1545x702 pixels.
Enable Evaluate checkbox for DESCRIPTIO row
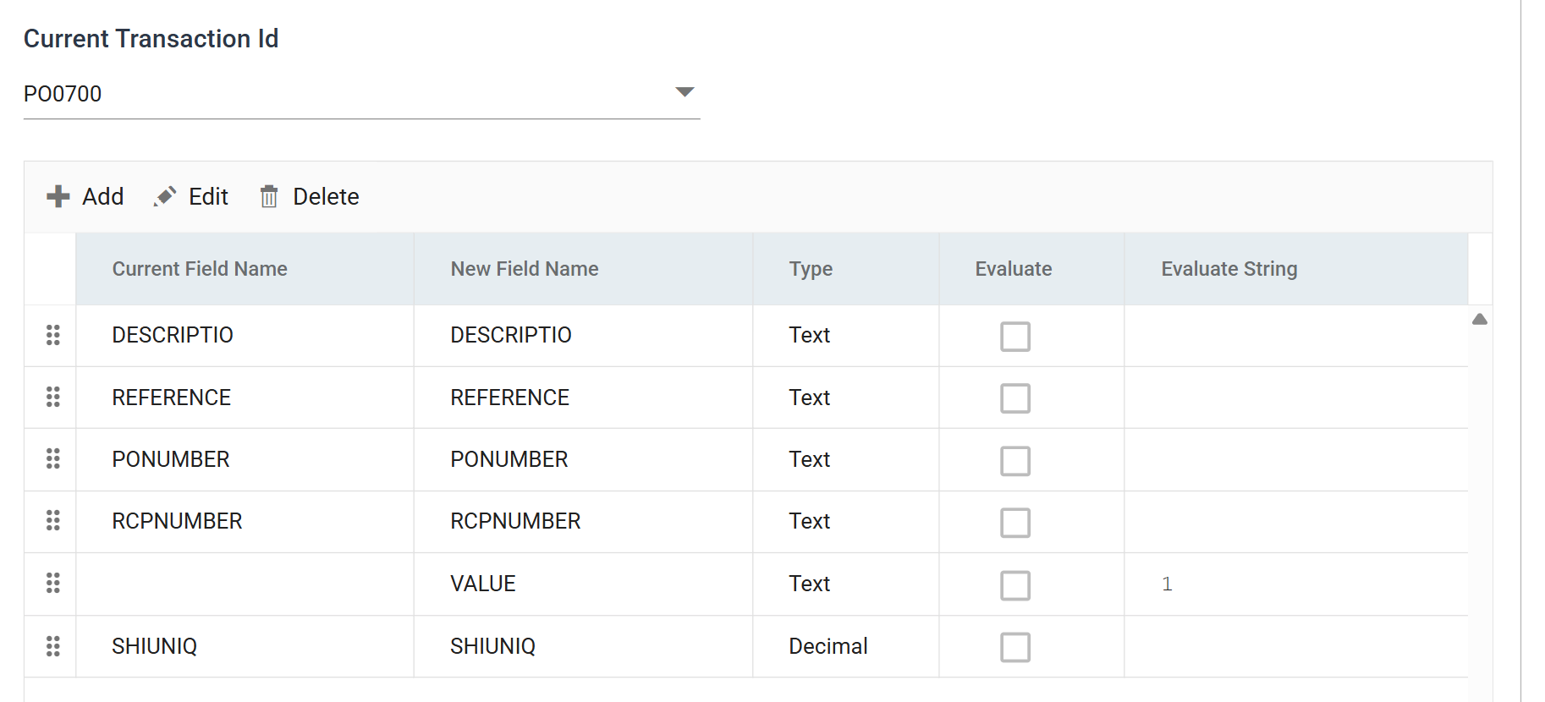click(x=1015, y=337)
